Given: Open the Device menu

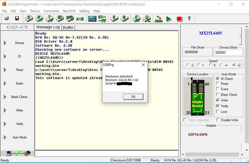Looking at the screenshot, I should 35,11.
